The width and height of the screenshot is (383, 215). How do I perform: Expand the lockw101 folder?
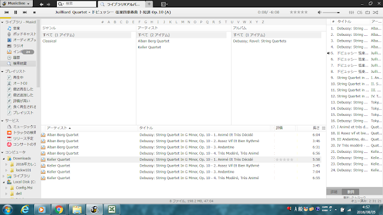[7, 170]
